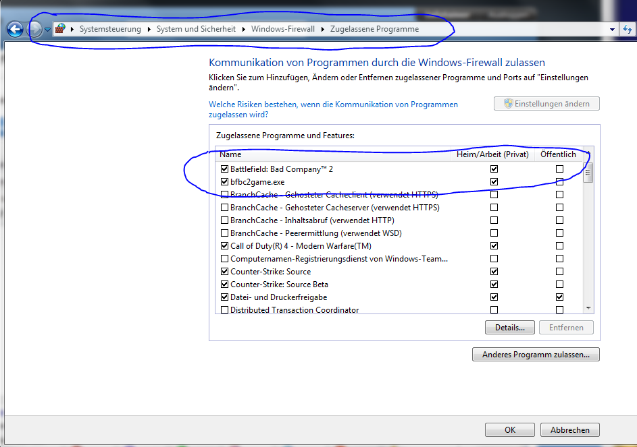Screen dimensions: 637x447
Task: Cancel with the Abbrechen button
Action: click(570, 430)
